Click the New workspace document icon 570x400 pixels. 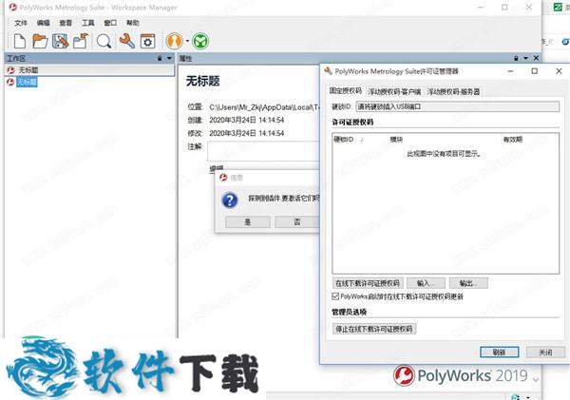[x=20, y=41]
